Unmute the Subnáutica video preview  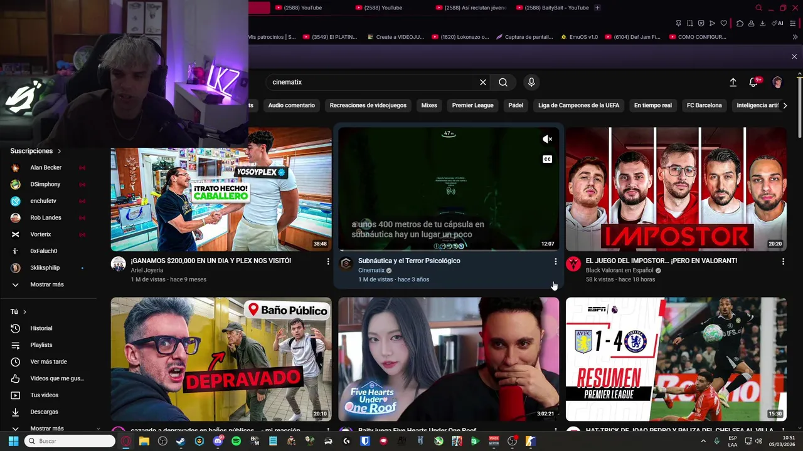(x=547, y=139)
